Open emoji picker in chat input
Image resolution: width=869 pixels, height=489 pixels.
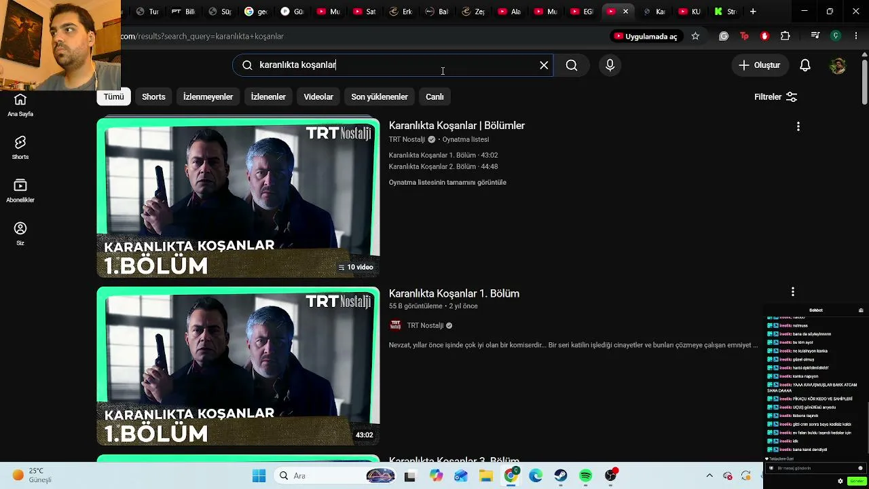pyautogui.click(x=860, y=468)
